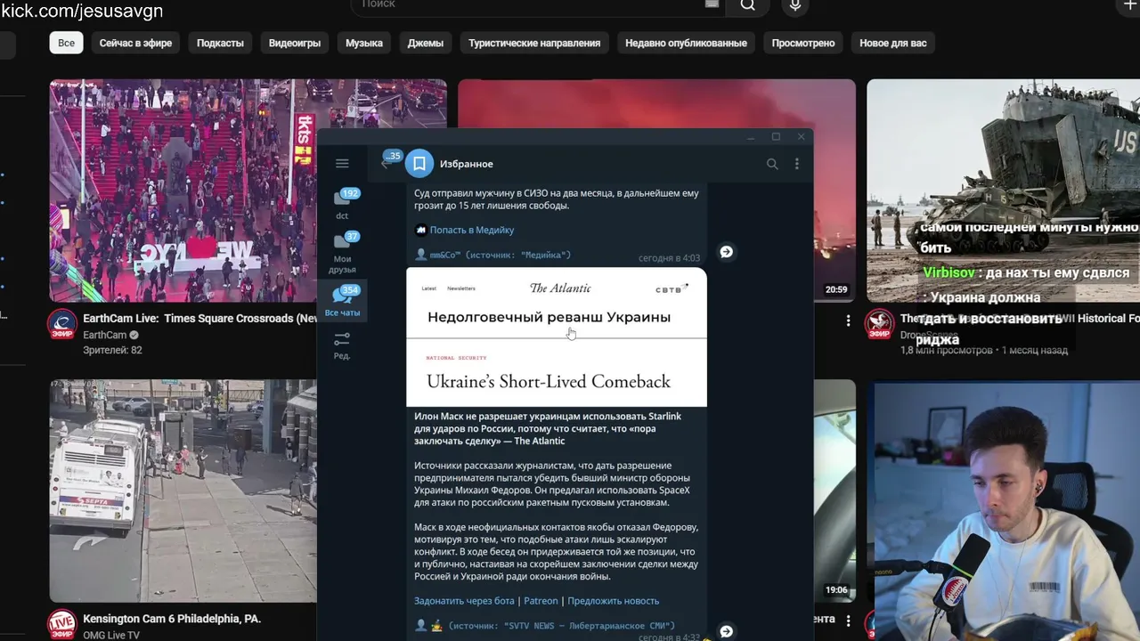Open The Atlantic article preview image in Telegram
This screenshot has width=1140, height=641.
(557, 337)
